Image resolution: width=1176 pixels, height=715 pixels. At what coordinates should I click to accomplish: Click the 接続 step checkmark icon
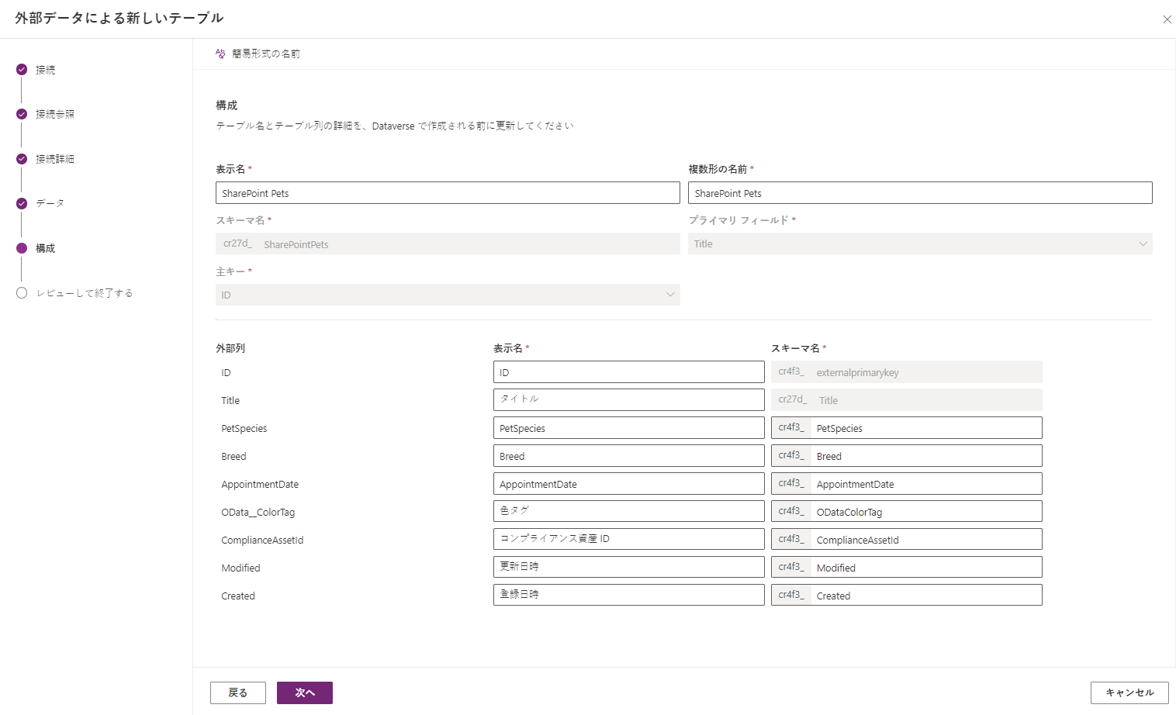(22, 70)
